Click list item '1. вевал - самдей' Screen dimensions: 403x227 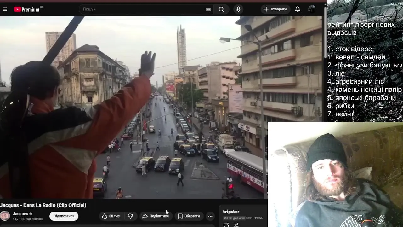356,57
